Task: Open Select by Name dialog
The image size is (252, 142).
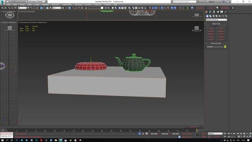Action: [x=31, y=8]
